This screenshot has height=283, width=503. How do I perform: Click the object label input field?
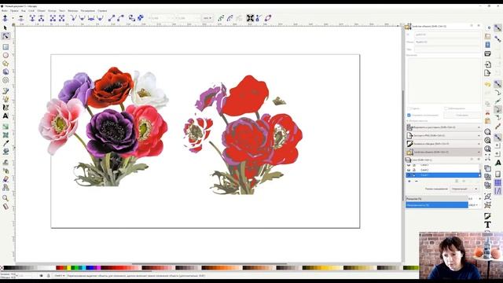pos(447,42)
